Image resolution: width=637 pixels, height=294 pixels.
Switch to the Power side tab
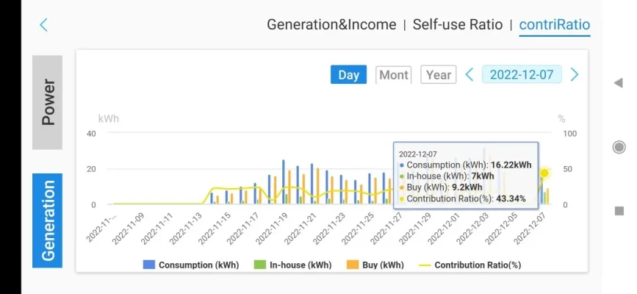click(48, 102)
